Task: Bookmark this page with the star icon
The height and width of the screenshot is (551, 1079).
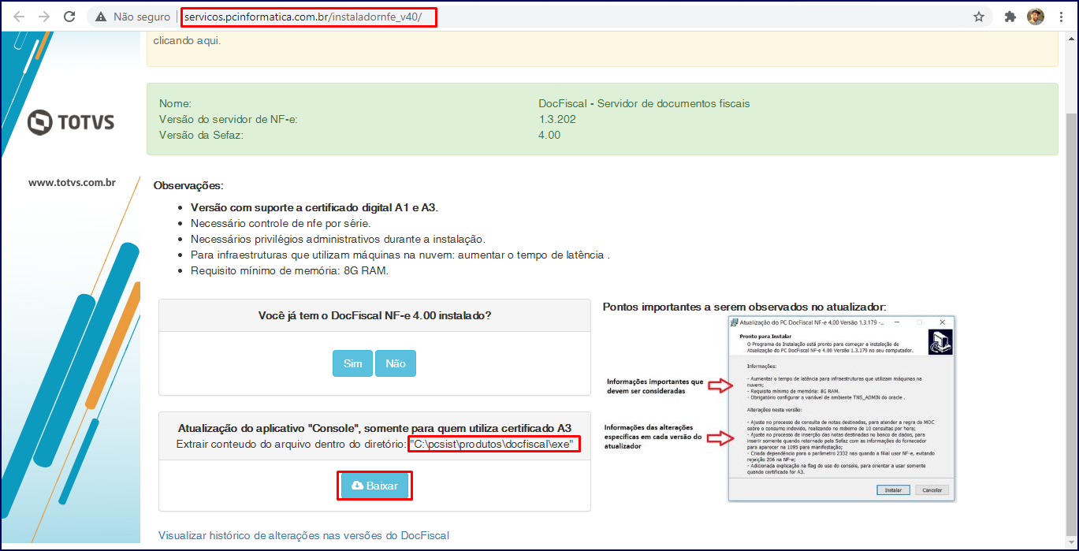Action: pos(979,17)
